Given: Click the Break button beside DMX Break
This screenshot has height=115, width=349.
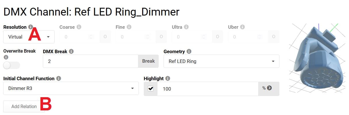Looking at the screenshot, I should (x=148, y=61).
